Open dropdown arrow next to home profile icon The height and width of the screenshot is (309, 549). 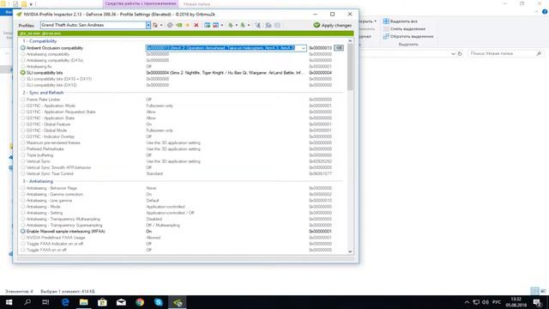[161, 25]
